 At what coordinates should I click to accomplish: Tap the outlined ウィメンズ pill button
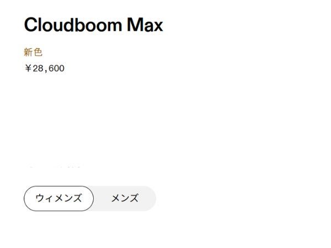point(58,198)
